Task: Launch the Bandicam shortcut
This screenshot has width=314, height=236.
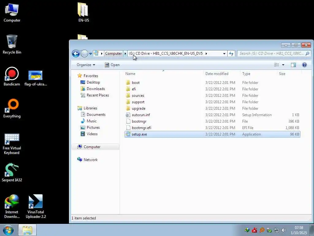Action: (x=12, y=77)
